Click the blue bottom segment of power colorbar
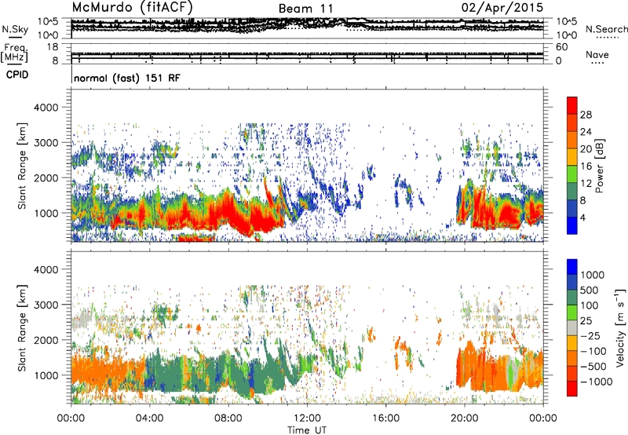Image resolution: width=628 pixels, height=435 pixels. point(572,225)
